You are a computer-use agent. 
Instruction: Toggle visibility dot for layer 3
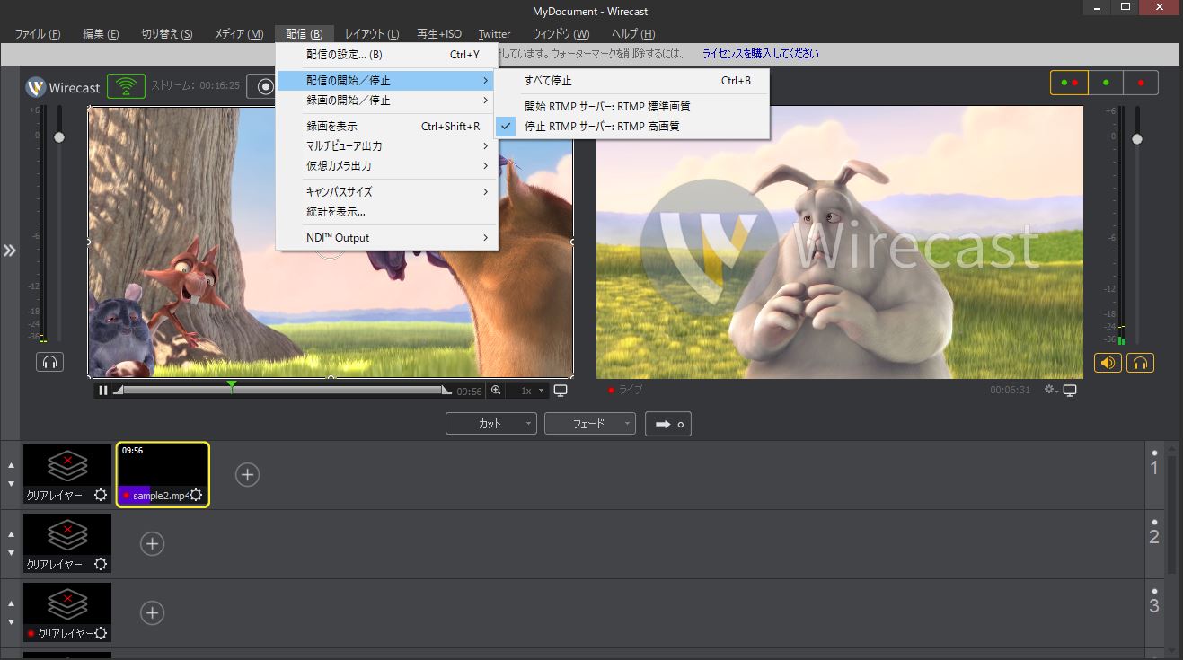pos(1155,590)
